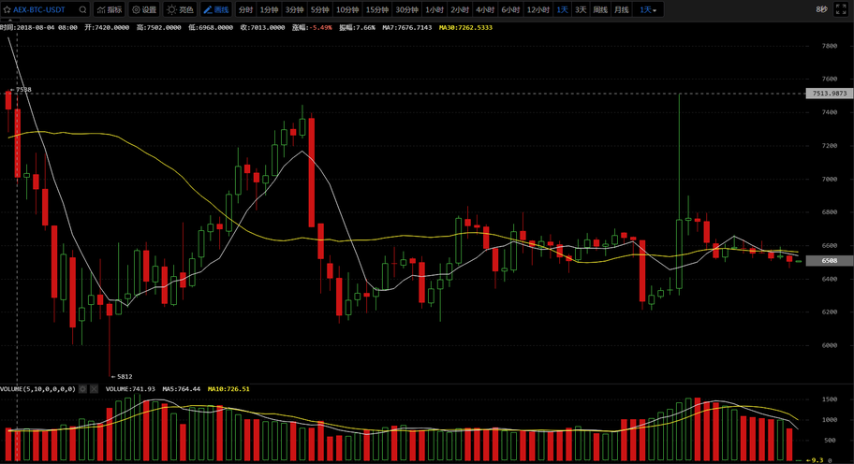854x464 pixels.
Task: Click the 涨幅 -5.49% change value
Action: (x=312, y=27)
